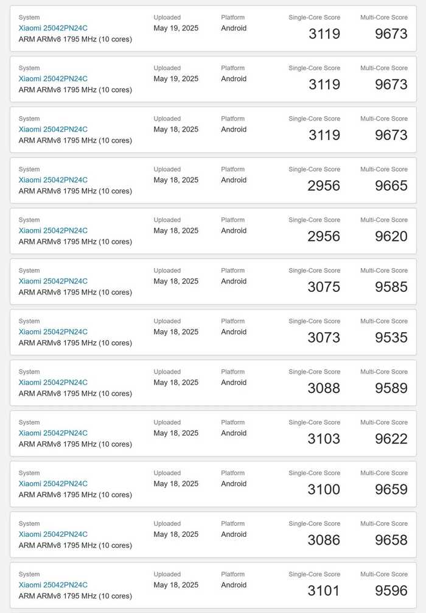The height and width of the screenshot is (613, 426).
Task: Open Xiaomi link for 3103 single-core result
Action: click(53, 433)
